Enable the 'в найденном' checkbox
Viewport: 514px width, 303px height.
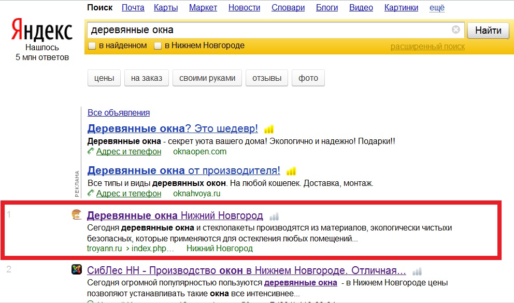(92, 46)
